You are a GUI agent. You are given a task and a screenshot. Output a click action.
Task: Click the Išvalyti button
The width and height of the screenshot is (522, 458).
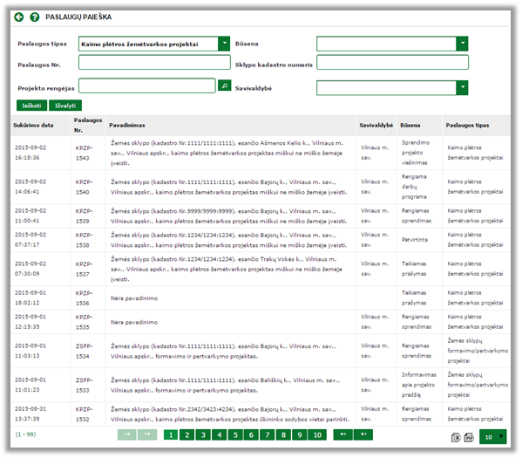click(65, 106)
